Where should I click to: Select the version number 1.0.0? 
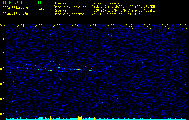pyautogui.click(x=41, y=3)
